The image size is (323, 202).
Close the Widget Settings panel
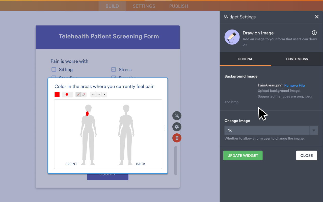(x=317, y=17)
